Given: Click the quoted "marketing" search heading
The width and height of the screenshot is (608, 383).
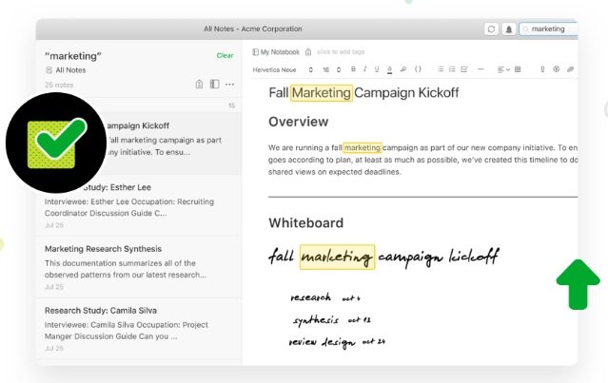Looking at the screenshot, I should 73,56.
